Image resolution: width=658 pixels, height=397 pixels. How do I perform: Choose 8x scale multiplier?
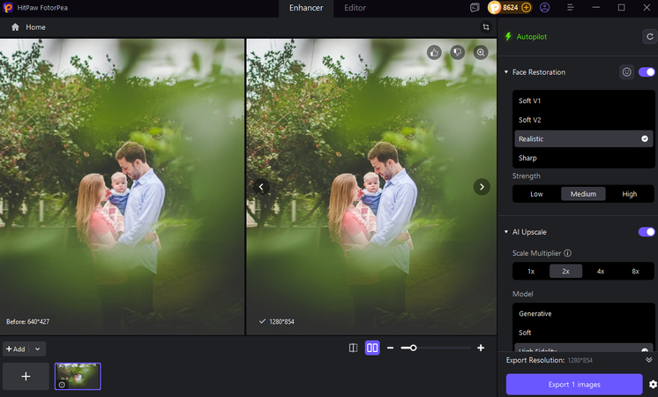(635, 272)
